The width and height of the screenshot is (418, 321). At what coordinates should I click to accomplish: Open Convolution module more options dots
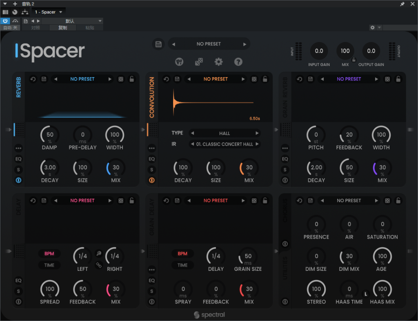tap(152, 148)
